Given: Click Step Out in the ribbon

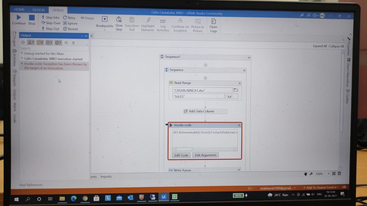Looking at the screenshot, I should click(50, 29).
